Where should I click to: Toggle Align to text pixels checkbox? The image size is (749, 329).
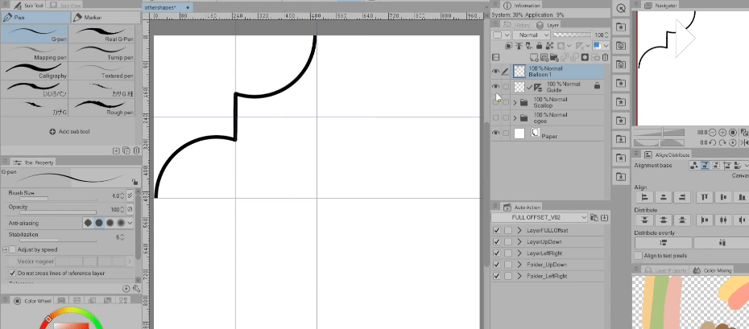638,256
